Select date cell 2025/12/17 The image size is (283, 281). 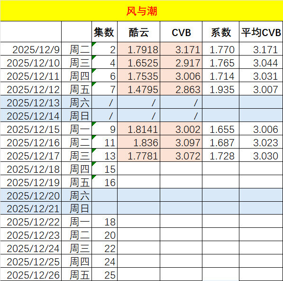point(31,155)
